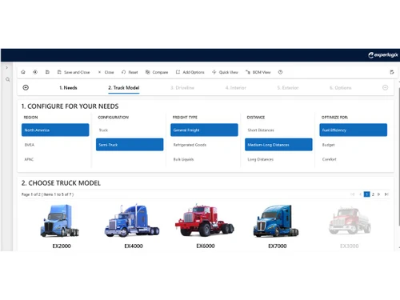Click the next step circle icon

coord(386,87)
